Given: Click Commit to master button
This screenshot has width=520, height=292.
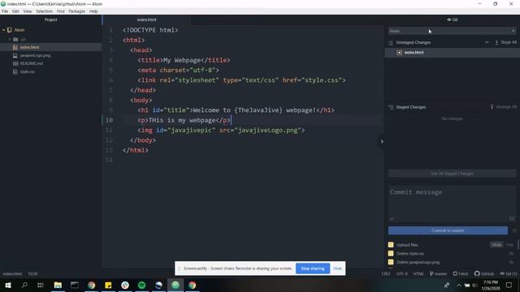Looking at the screenshot, I should coord(448,230).
